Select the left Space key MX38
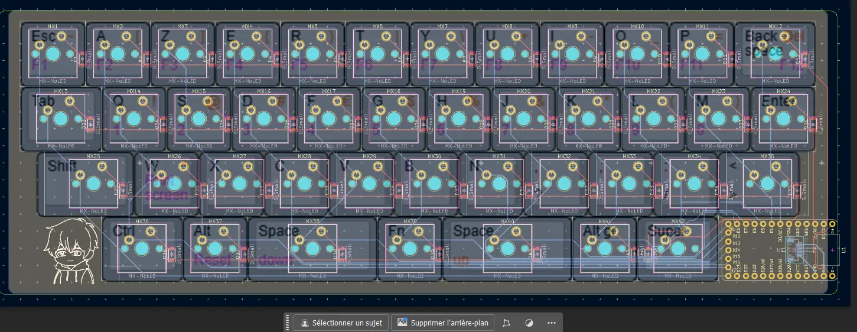857x332 pixels. tap(312, 248)
